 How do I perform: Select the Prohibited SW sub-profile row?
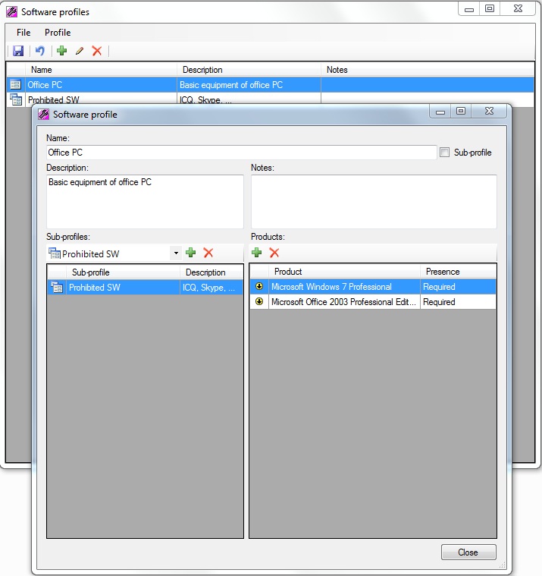point(146,288)
